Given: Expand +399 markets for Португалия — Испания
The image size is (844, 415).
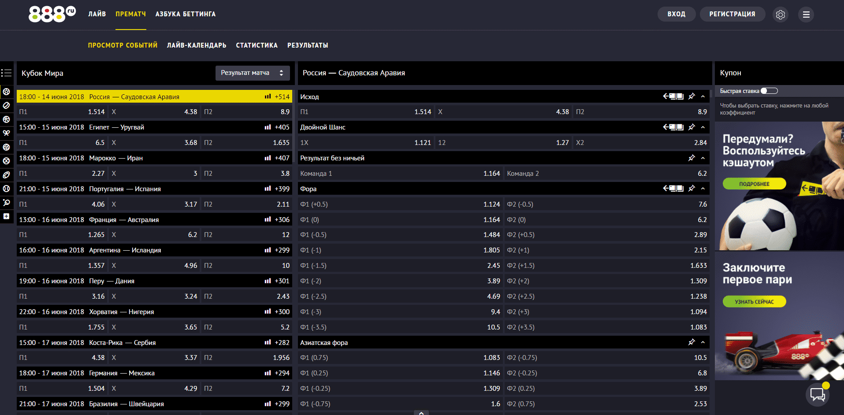Looking at the screenshot, I should (282, 189).
